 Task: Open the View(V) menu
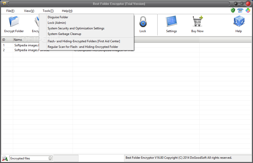(x=29, y=11)
